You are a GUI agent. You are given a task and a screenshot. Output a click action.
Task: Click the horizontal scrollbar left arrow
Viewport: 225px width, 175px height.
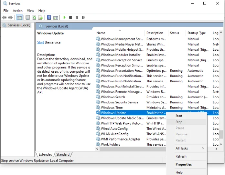[x=97, y=149]
